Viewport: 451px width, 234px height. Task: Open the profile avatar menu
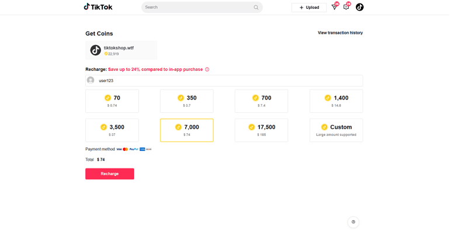pos(360,7)
